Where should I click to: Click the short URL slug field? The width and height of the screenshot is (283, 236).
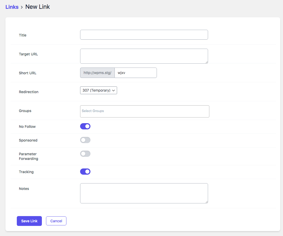pyautogui.click(x=135, y=73)
